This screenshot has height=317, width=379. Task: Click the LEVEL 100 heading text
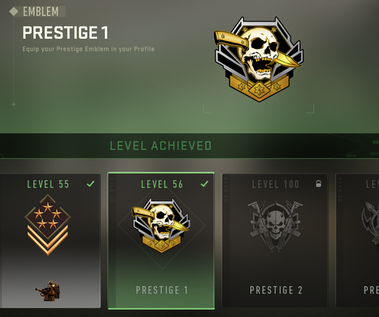(x=276, y=185)
